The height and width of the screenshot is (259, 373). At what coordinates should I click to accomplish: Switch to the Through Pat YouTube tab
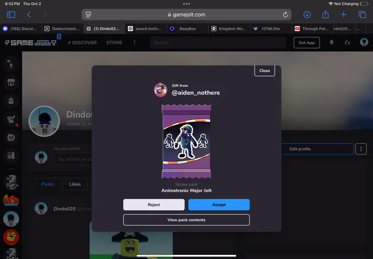(312, 29)
